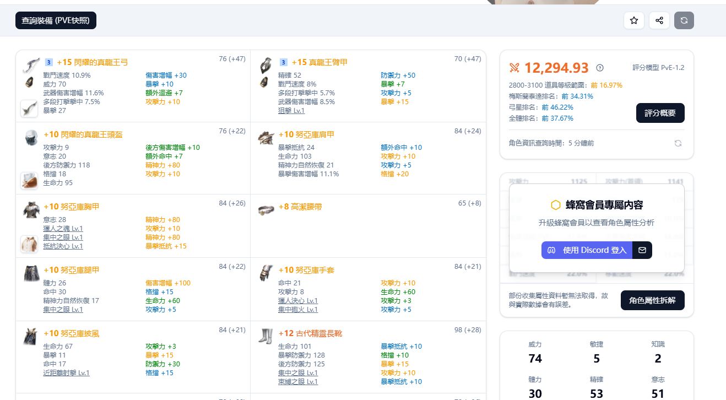Viewport: 726px width, 400px height.
Task: Open the 角色屬性拆解 breakdown button
Action: pos(652,300)
